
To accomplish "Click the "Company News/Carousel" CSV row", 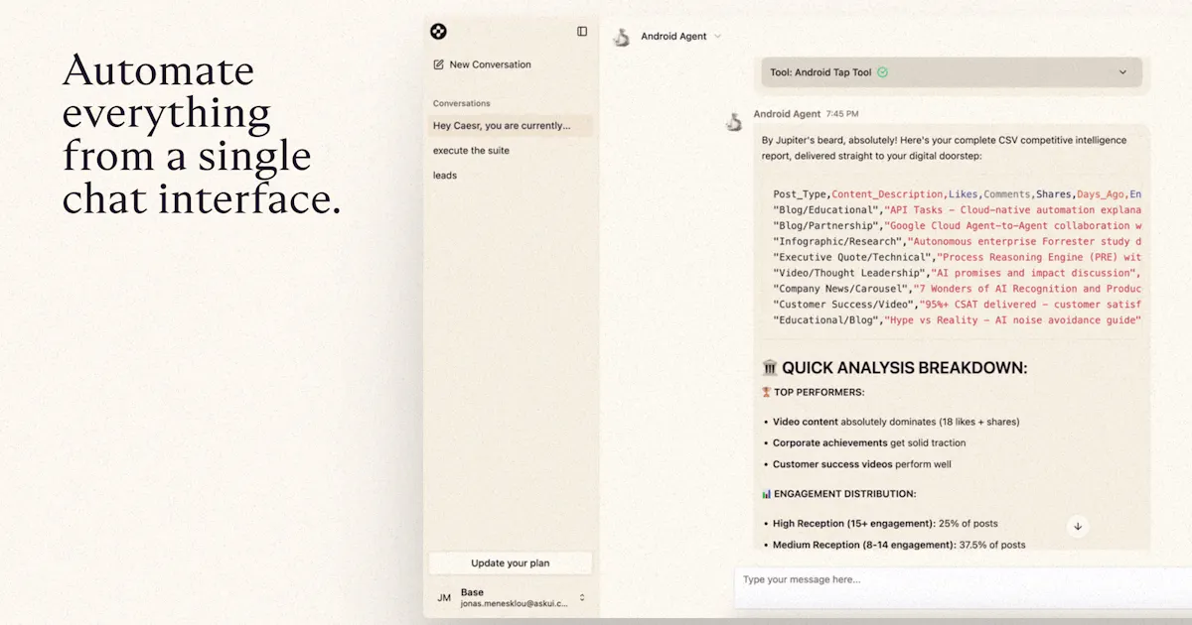I will 957,289.
